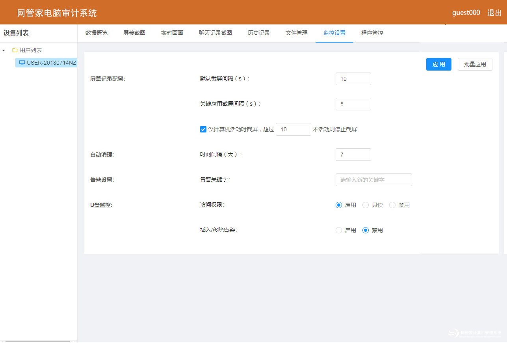This screenshot has width=507, height=343.
Task: Open the 用户列表 tree node label
Action: click(31, 50)
